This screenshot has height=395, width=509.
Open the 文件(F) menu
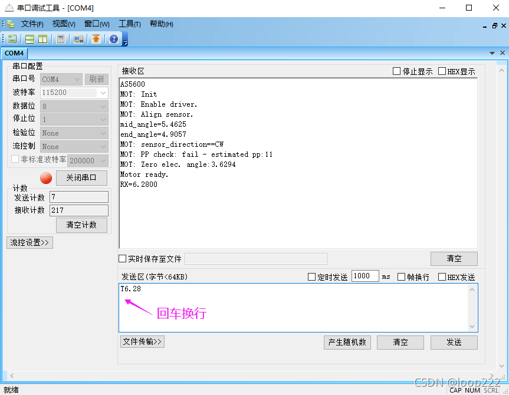(32, 24)
